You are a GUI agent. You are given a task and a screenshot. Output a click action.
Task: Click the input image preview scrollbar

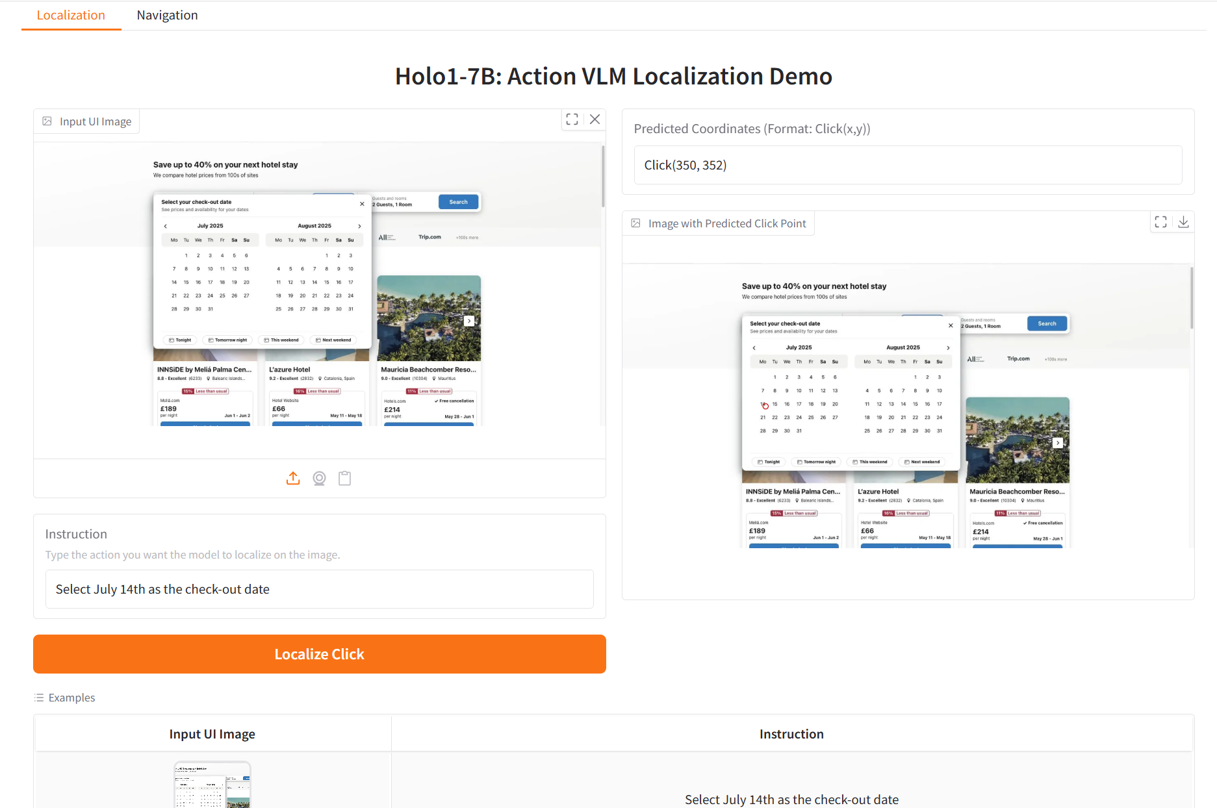click(603, 175)
